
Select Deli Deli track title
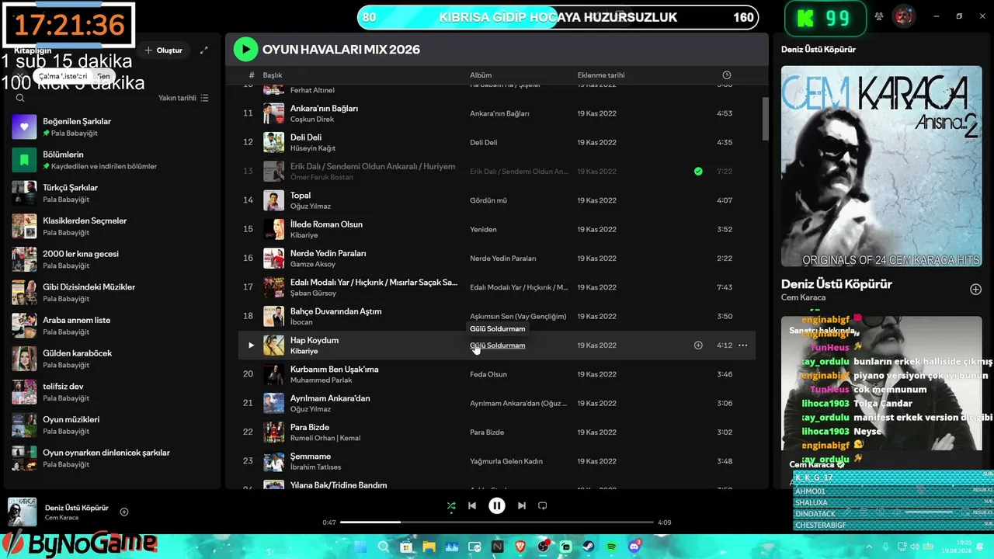[x=306, y=137]
